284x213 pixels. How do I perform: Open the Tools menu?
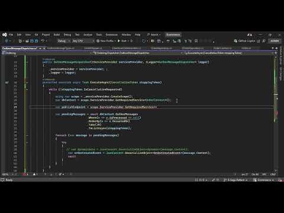[x=99, y=35]
